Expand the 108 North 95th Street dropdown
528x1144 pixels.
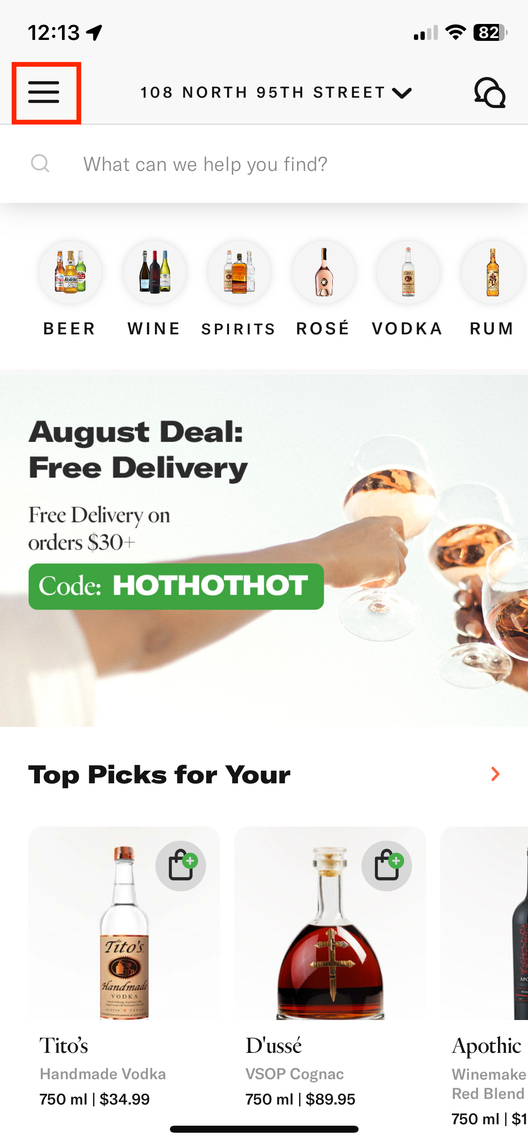[x=276, y=93]
